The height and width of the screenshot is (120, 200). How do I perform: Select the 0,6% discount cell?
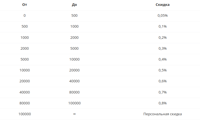163,81
